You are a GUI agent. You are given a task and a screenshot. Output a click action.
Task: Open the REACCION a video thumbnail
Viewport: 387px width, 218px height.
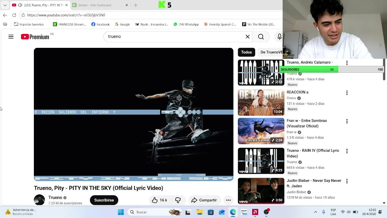tap(261, 103)
